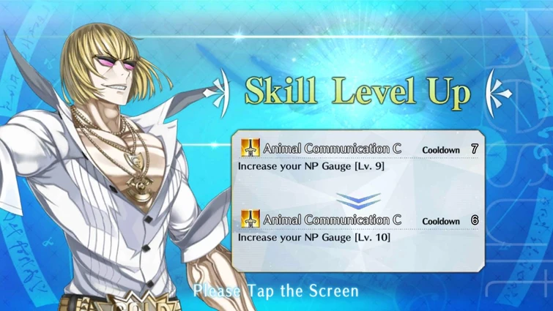Click the Cooldown value 7

coord(475,149)
